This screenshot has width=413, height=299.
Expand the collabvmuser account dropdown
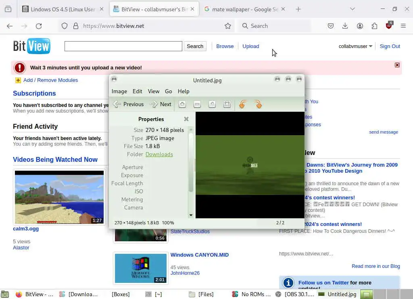355,46
